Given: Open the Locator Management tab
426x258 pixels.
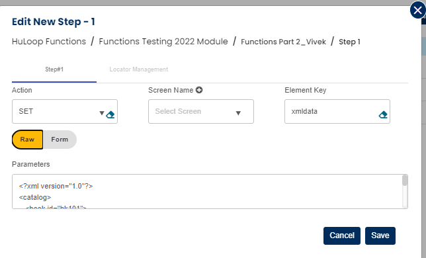Looking at the screenshot, I should (138, 69).
